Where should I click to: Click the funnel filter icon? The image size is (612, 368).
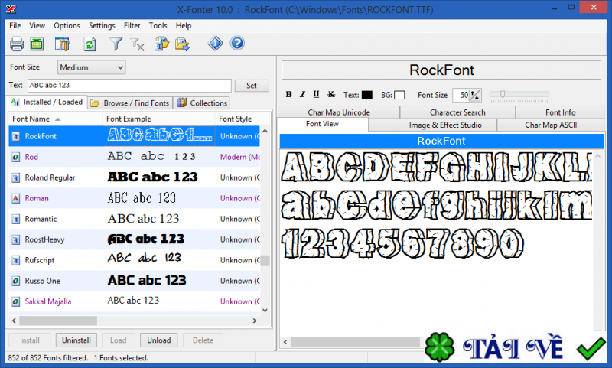tap(116, 44)
